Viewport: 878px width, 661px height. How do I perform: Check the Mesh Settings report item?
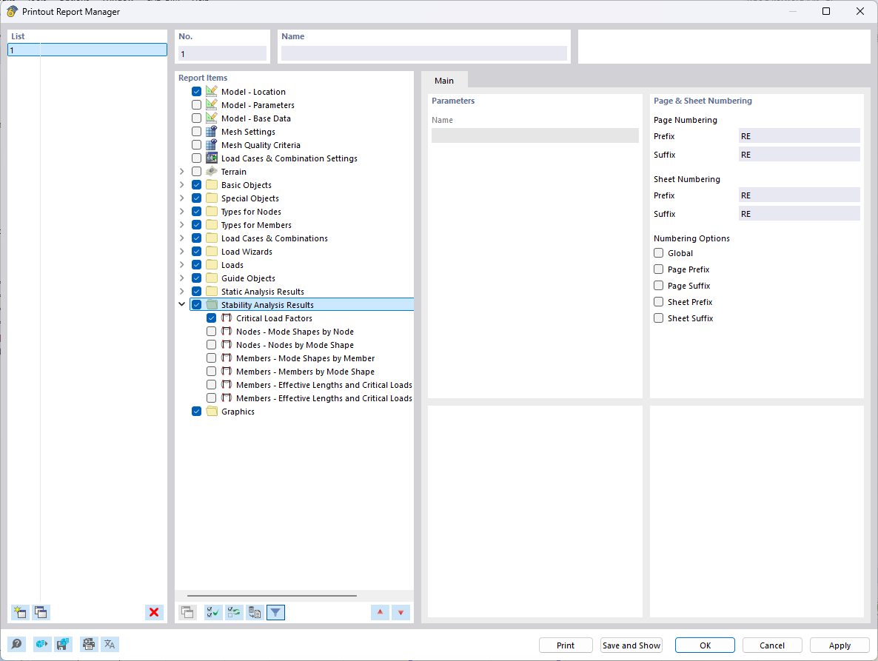tap(196, 131)
